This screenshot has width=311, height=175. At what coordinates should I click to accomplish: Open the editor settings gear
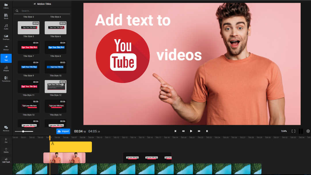(308, 131)
